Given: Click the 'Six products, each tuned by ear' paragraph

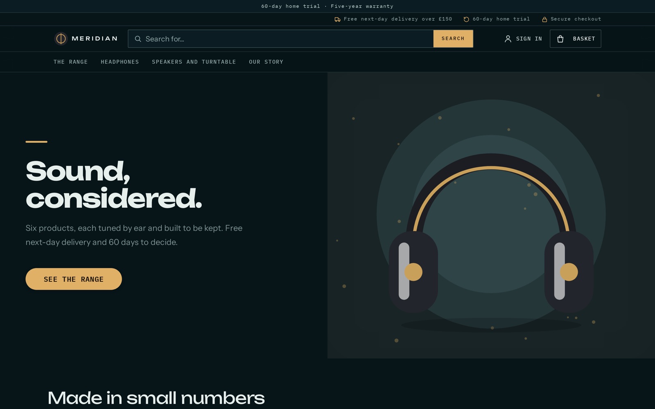Looking at the screenshot, I should [x=134, y=235].
